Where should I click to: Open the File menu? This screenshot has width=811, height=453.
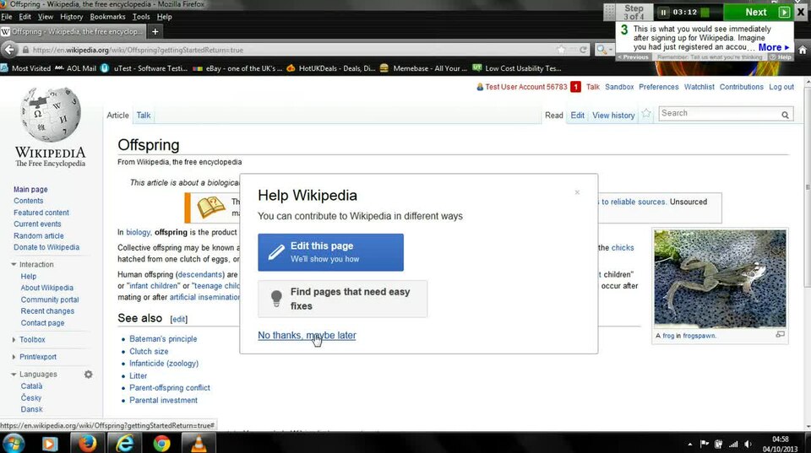click(7, 17)
